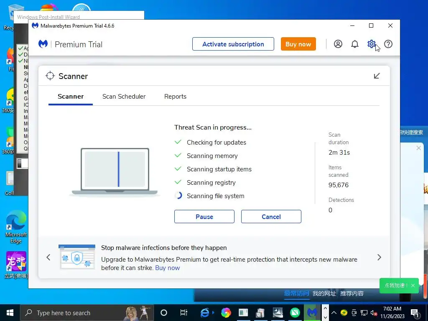Click the Scanner crosshair icon
Image resolution: width=428 pixels, height=321 pixels.
[x=50, y=76]
